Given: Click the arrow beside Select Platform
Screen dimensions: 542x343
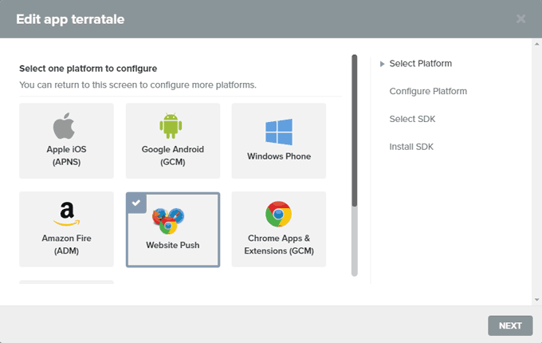Looking at the screenshot, I should [x=382, y=64].
